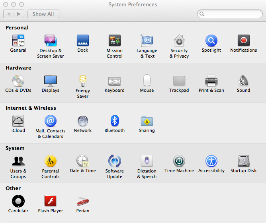This screenshot has height=223, width=266.
Task: Click the Show All button
Action: tap(43, 14)
